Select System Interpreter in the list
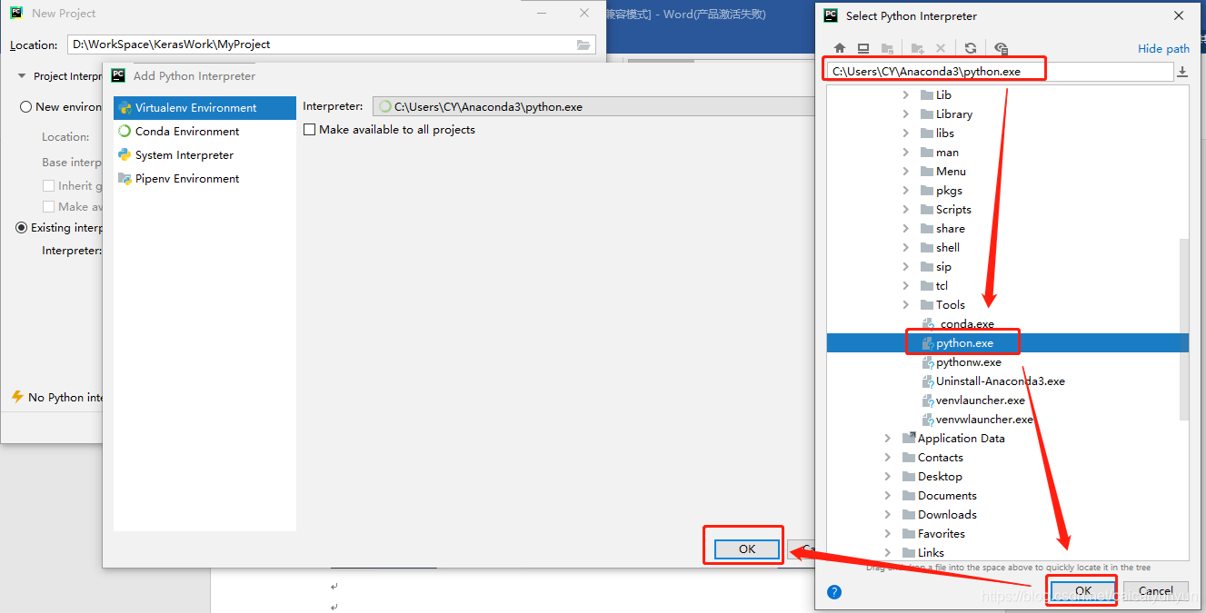Image resolution: width=1206 pixels, height=613 pixels. coord(204,155)
